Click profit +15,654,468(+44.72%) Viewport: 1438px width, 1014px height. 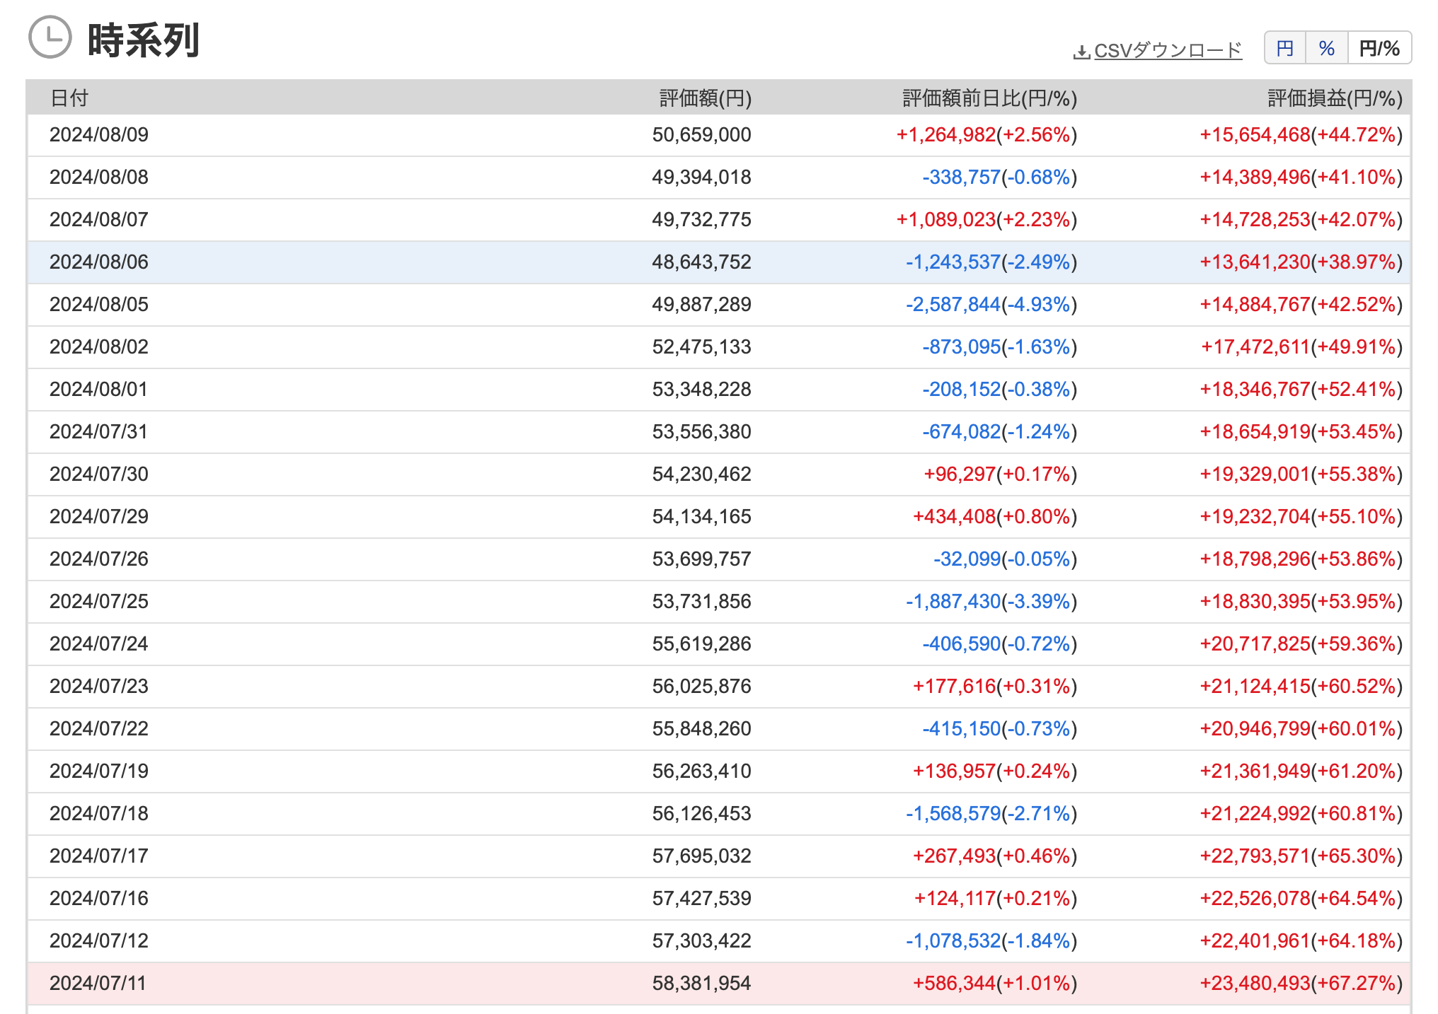[x=1301, y=134]
